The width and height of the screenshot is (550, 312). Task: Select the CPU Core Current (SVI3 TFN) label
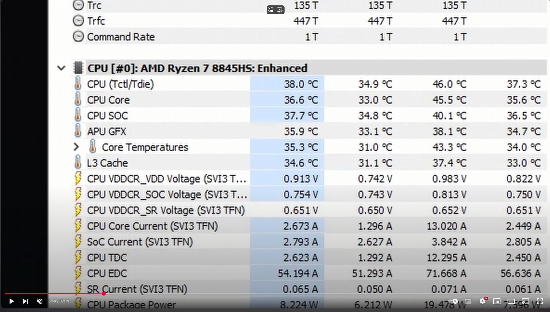pos(153,226)
